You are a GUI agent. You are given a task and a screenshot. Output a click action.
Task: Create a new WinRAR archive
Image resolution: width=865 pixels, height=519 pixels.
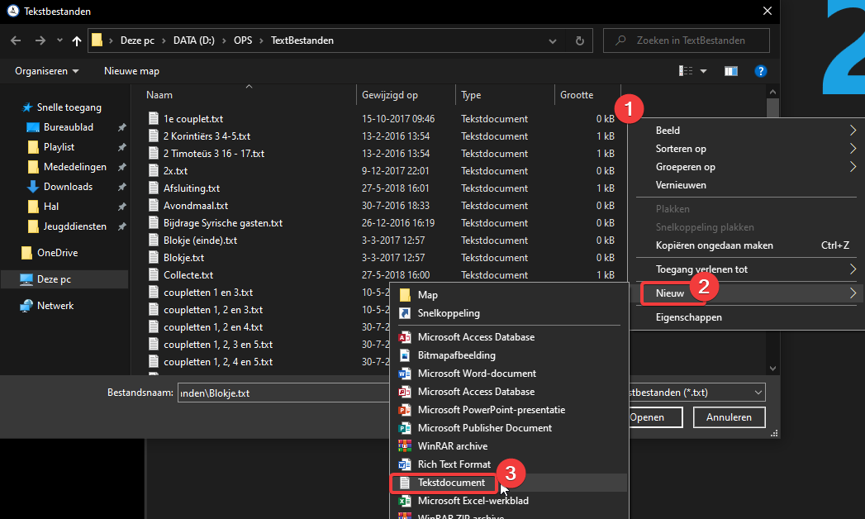click(508, 446)
